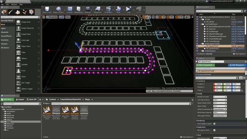Maximize the viewport with corner icon
The height and width of the screenshot is (139, 247).
[x=192, y=17]
